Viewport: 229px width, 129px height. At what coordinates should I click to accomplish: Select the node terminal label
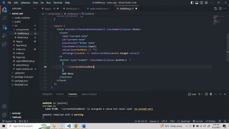[x=192, y=94]
